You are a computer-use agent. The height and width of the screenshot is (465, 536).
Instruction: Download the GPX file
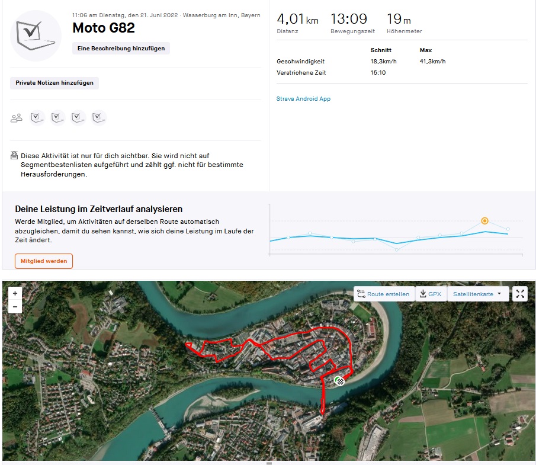point(431,294)
